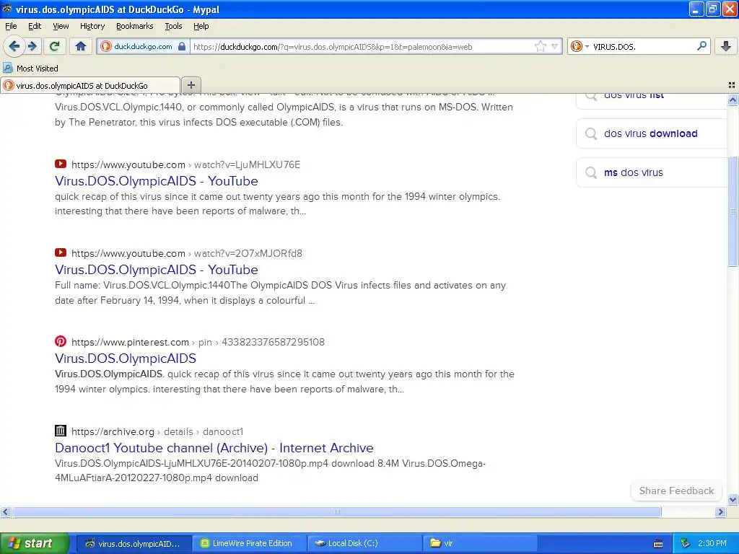Click the DuckDuckGo site identity icon

[x=106, y=46]
